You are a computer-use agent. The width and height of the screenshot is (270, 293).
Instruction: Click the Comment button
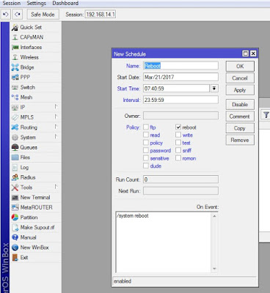(240, 116)
